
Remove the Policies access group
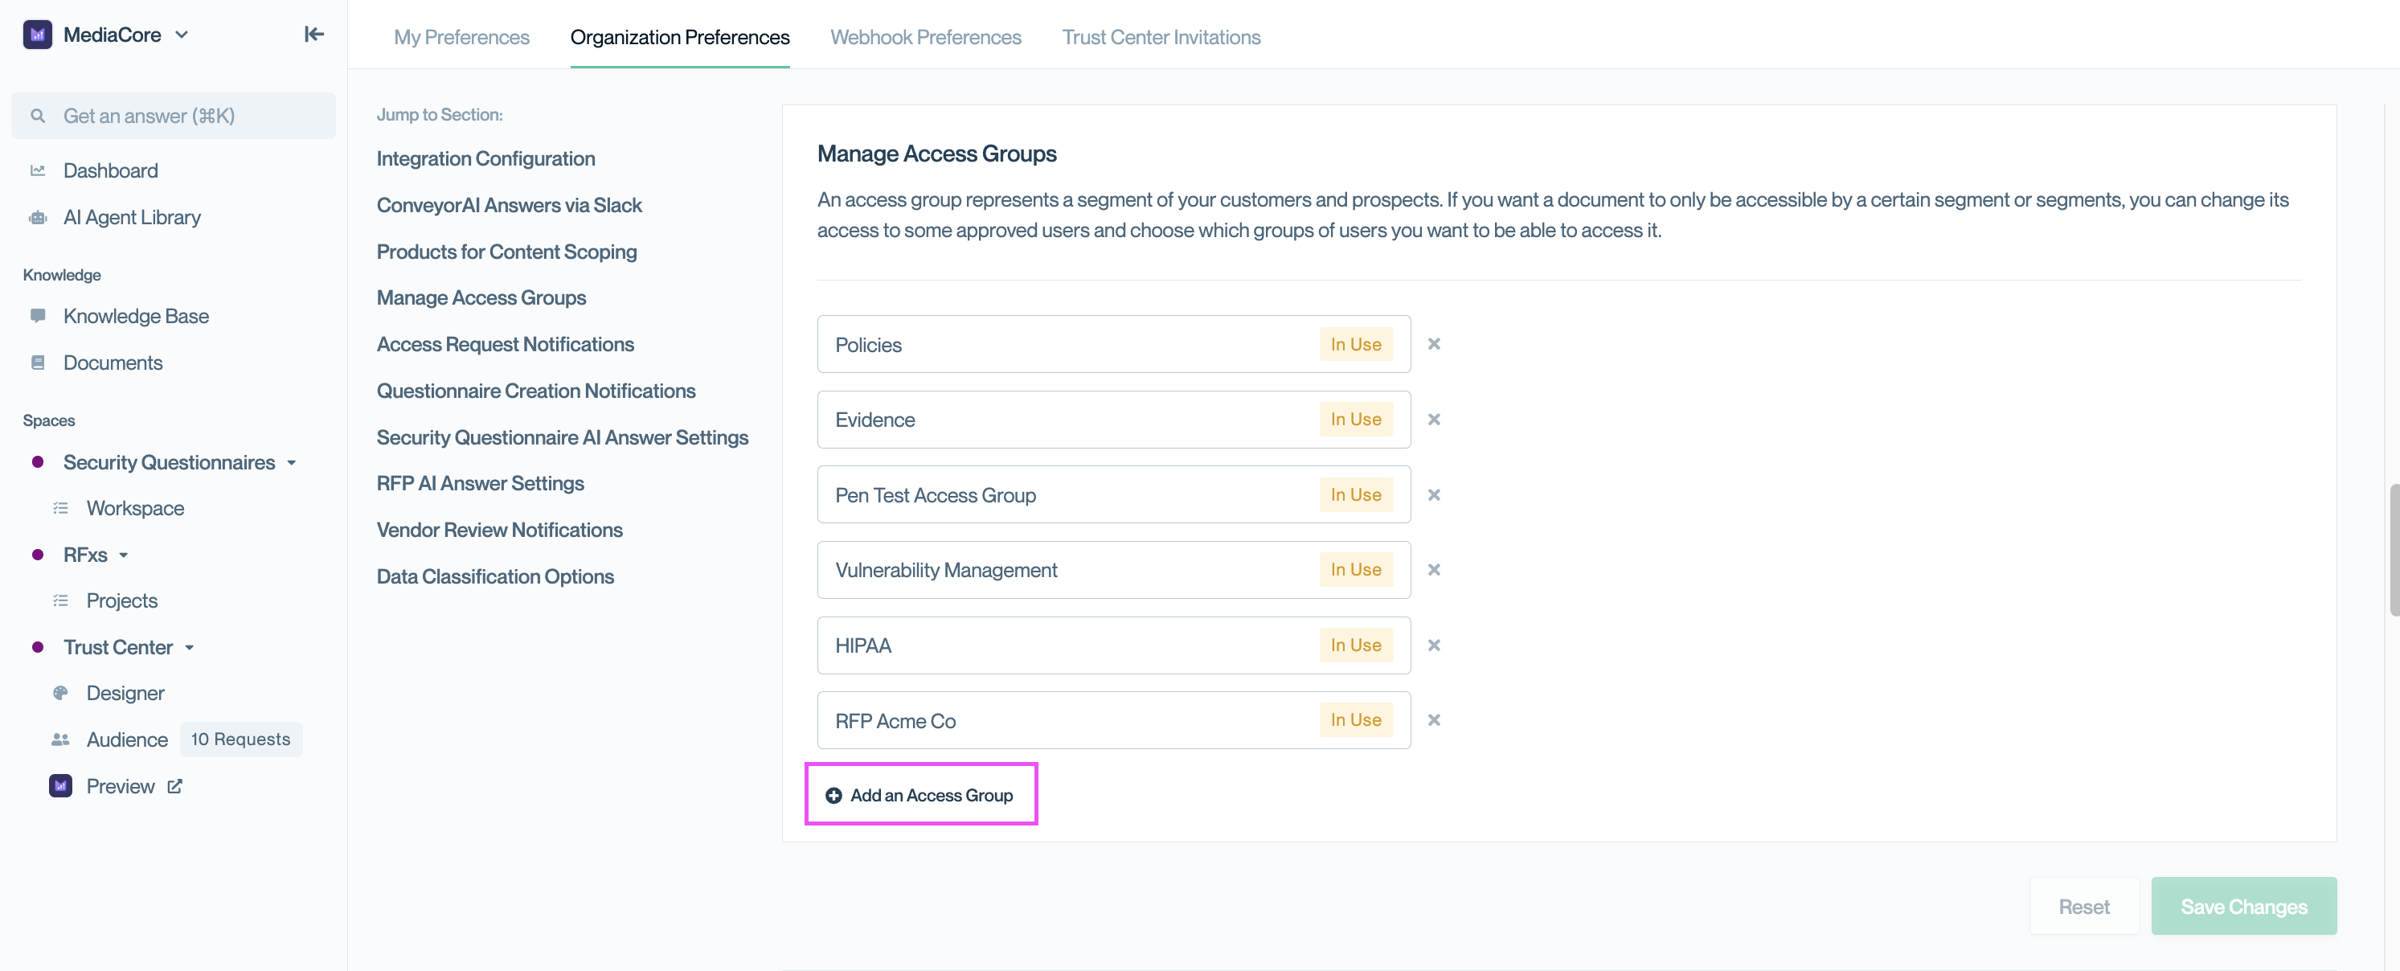point(1434,344)
